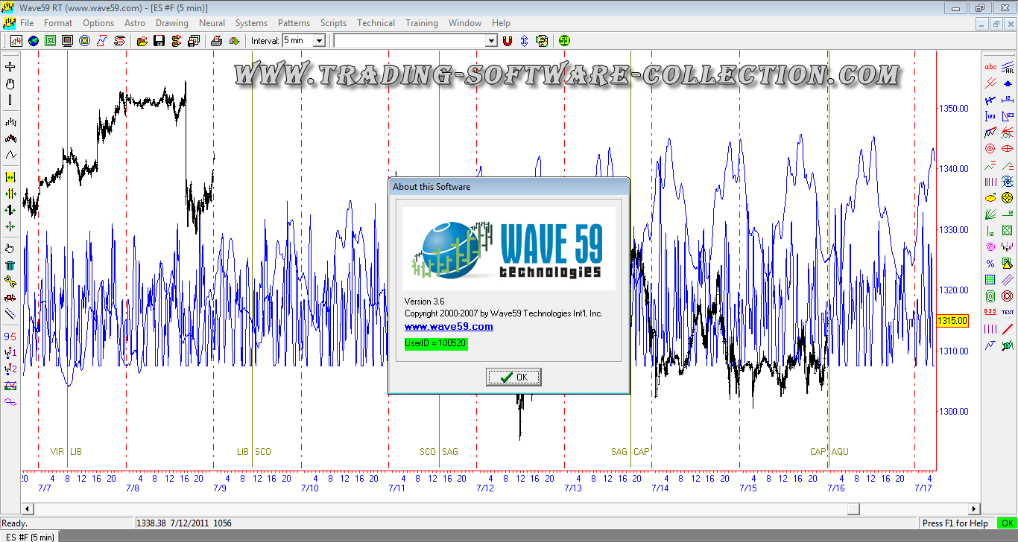The width and height of the screenshot is (1018, 542).
Task: Select the yellow wrench tool
Action: (x=10, y=281)
